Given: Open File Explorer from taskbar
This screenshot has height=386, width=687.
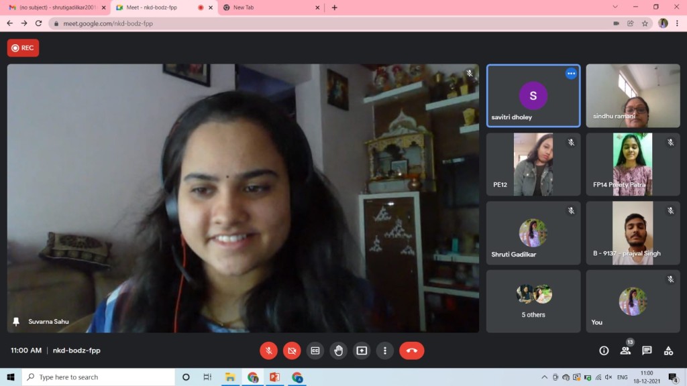Looking at the screenshot, I should (x=230, y=377).
